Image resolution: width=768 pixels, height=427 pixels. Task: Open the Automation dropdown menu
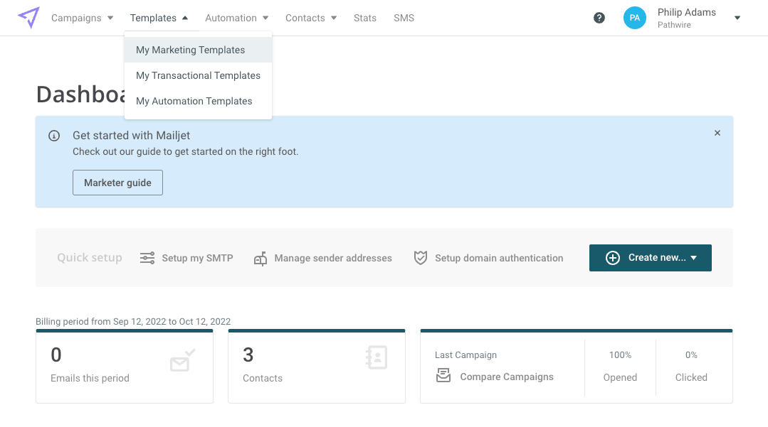[236, 18]
